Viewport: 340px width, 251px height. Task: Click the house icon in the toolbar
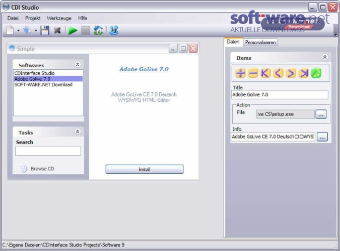pos(98,30)
